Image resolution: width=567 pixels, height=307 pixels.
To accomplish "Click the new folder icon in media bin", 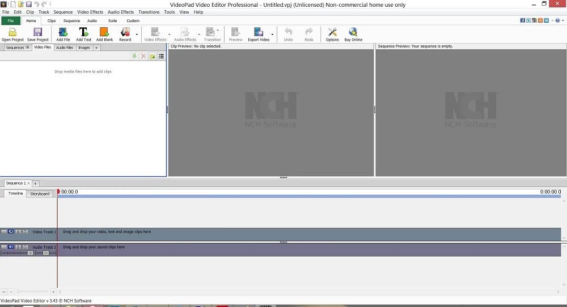I will pos(152,56).
